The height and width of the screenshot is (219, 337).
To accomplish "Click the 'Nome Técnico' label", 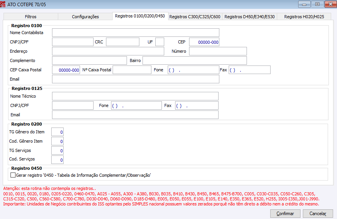I will 23,96.
